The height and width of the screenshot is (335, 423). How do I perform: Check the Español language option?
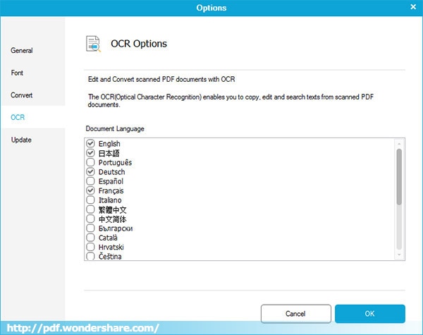[90, 181]
